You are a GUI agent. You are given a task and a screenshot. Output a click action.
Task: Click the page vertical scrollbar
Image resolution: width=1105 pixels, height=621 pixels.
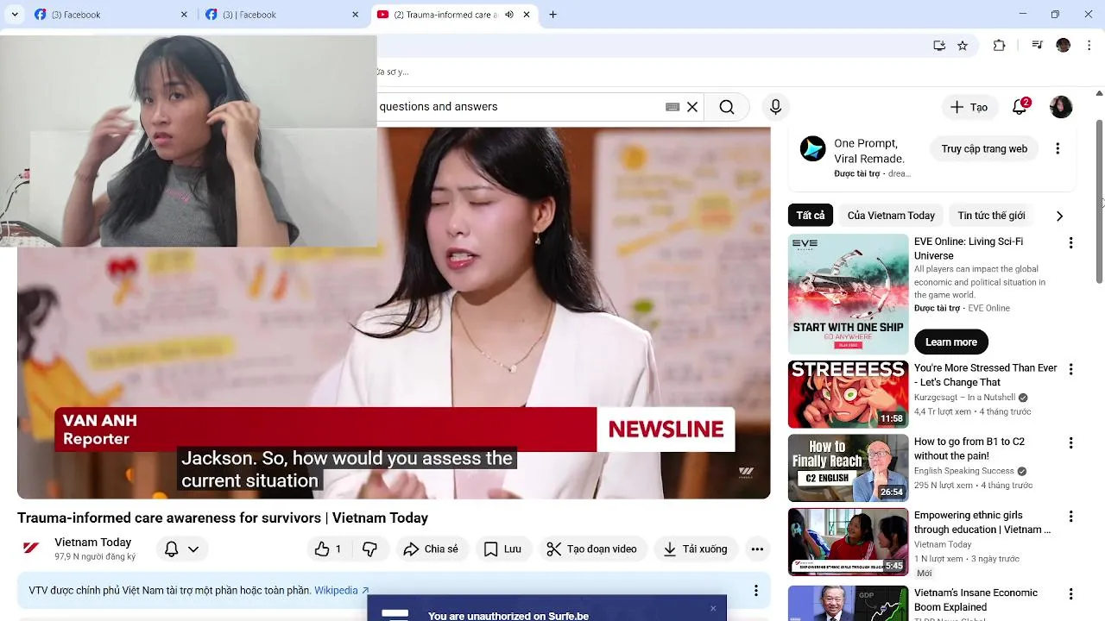pos(1099,202)
